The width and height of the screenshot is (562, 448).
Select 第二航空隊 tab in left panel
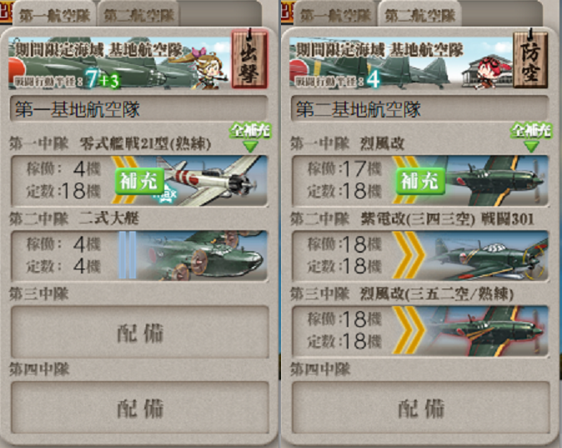coord(138,15)
